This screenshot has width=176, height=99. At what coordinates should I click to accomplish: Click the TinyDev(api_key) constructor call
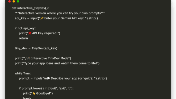coord(45,48)
